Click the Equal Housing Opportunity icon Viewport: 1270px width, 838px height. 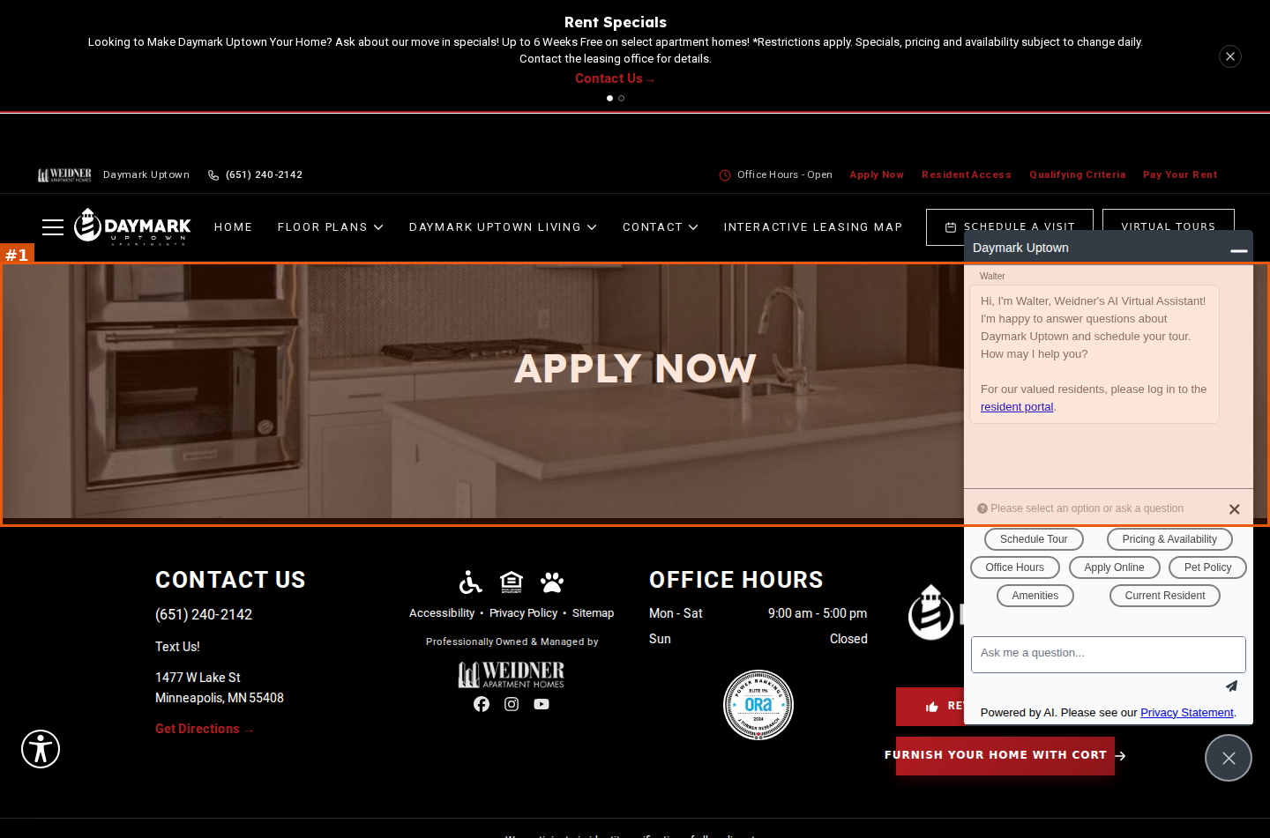click(x=512, y=582)
